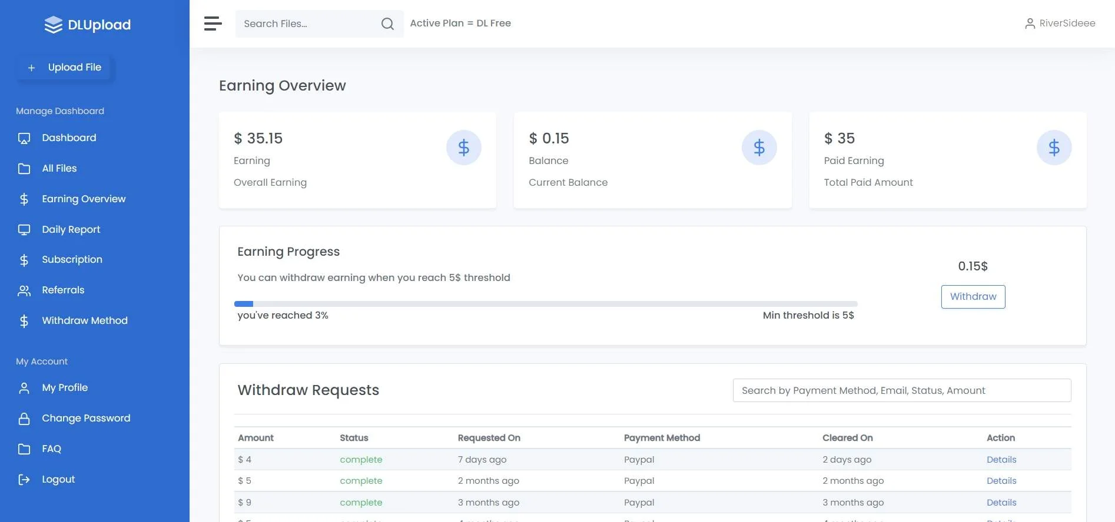This screenshot has width=1115, height=522.
Task: Click the Dashboard sidebar icon
Action: pyautogui.click(x=24, y=138)
